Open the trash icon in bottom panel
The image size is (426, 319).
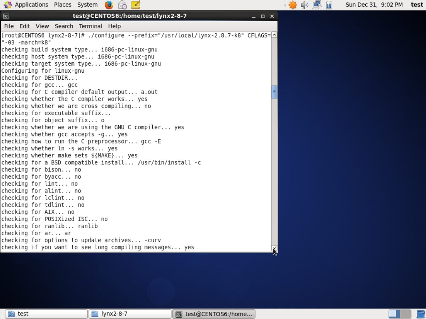421,314
